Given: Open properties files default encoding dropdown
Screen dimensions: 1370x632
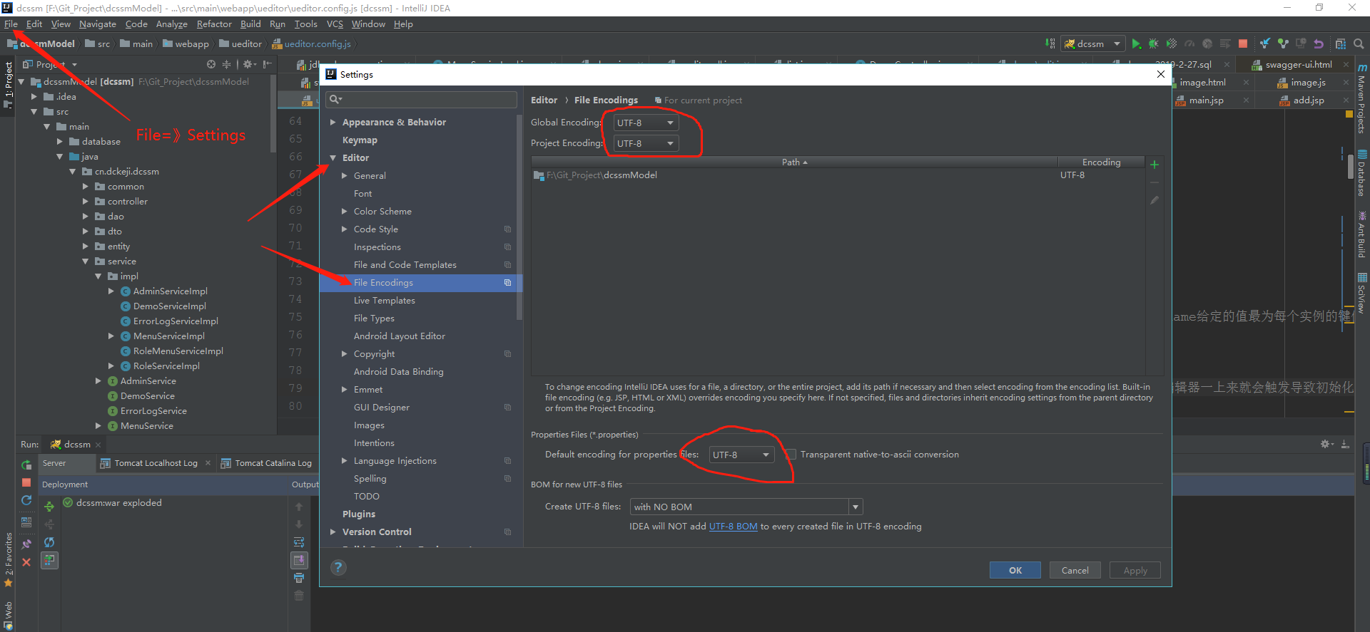Looking at the screenshot, I should pyautogui.click(x=741, y=455).
